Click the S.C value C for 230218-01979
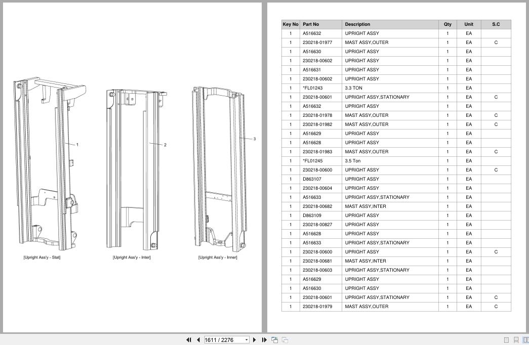Viewport: 529px width, 345px height. [x=496, y=307]
